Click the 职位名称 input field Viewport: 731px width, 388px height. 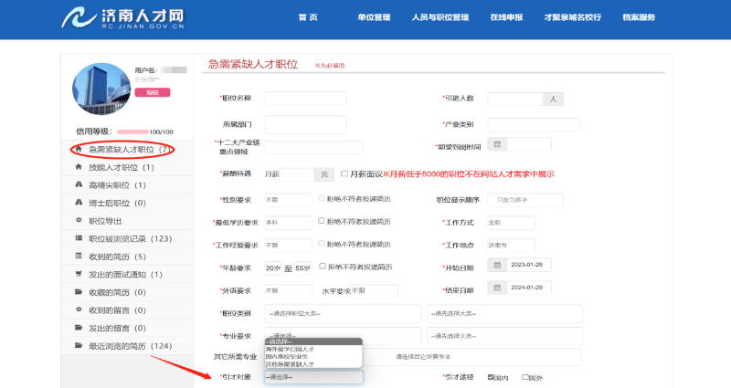[x=305, y=99]
